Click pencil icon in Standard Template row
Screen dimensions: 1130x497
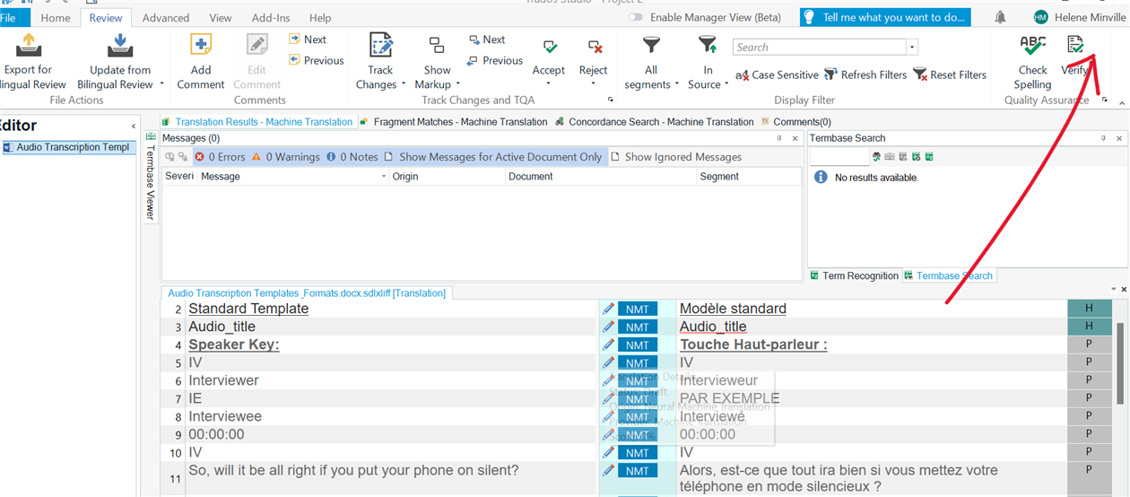click(x=608, y=309)
